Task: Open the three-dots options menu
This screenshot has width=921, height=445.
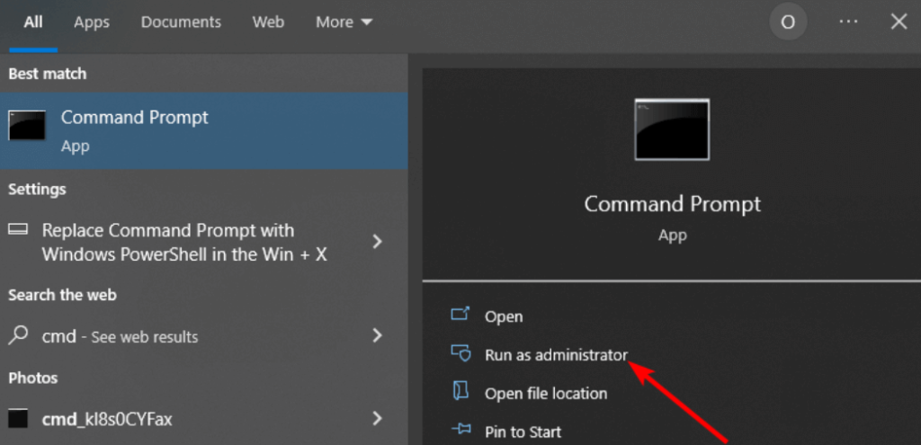Action: [x=848, y=22]
